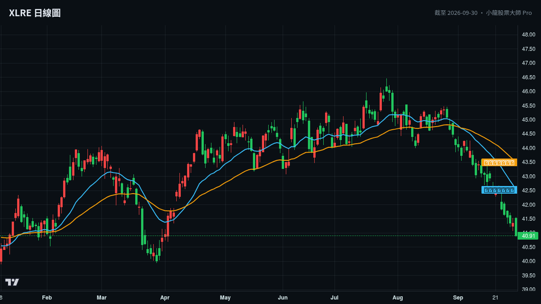Click the 48.00 price axis label
Viewport: 541px width, 304px height.
pyautogui.click(x=528, y=35)
